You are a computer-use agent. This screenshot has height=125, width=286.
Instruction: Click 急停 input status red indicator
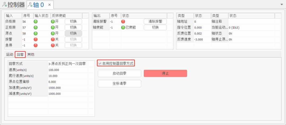pyautogui.click(x=35, y=45)
